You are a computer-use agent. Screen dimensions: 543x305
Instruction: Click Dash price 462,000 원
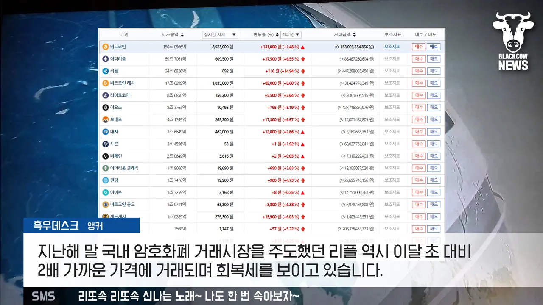coord(224,132)
